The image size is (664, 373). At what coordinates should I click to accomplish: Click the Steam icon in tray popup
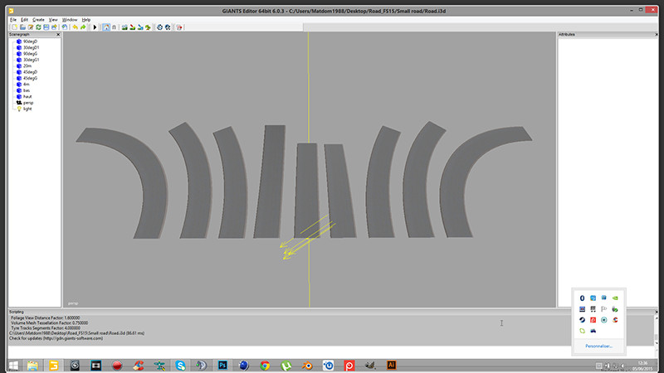point(583,320)
